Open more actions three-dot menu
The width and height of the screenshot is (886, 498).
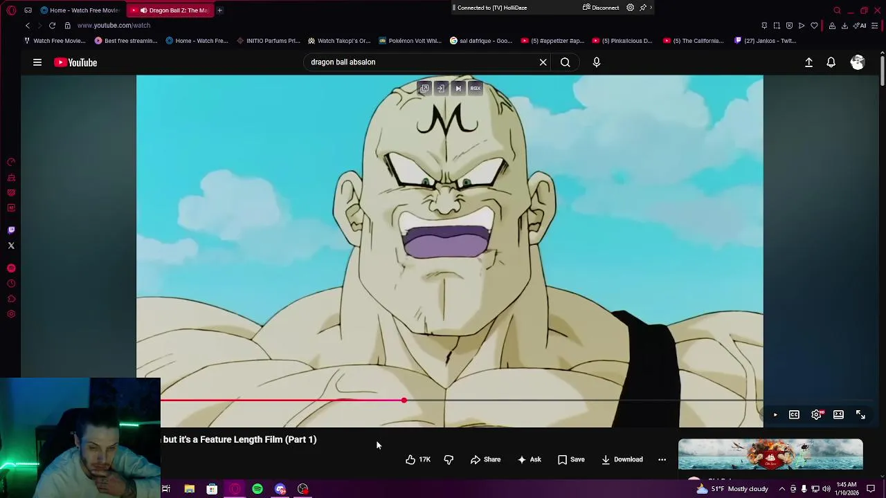(662, 459)
